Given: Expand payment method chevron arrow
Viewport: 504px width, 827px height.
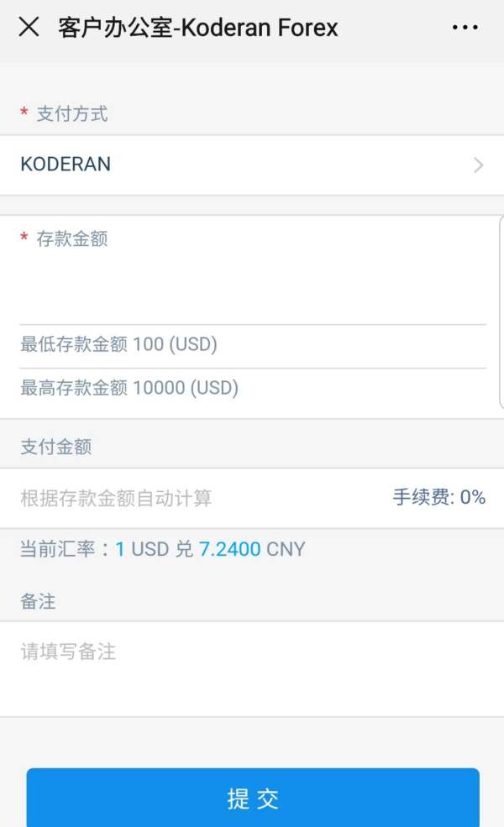Looking at the screenshot, I should point(479,165).
